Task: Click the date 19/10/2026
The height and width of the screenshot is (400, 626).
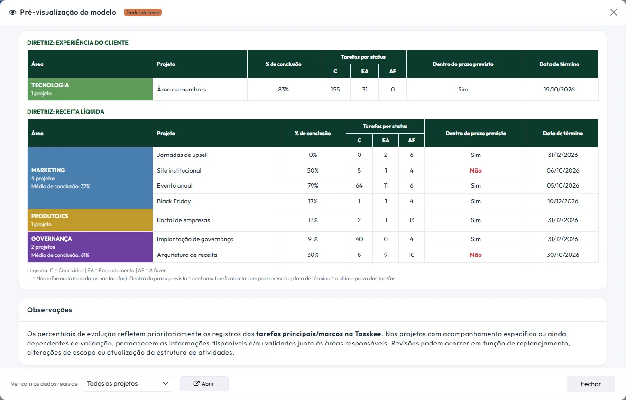Action: [559, 90]
